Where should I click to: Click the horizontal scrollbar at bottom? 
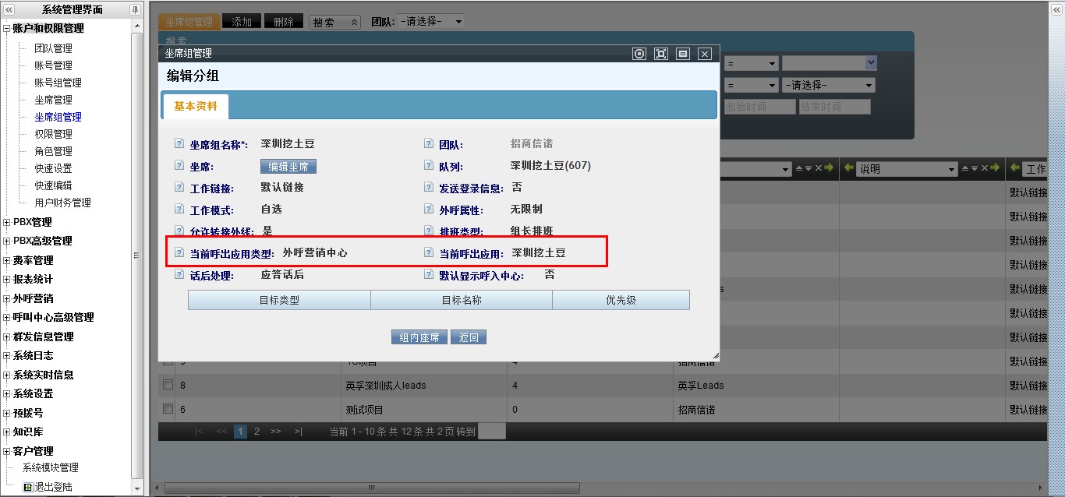pyautogui.click(x=371, y=488)
